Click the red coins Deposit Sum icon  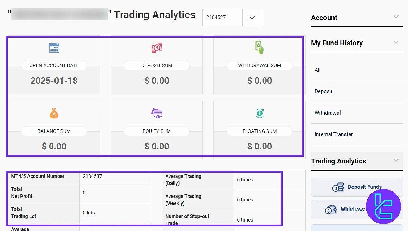coord(157,47)
